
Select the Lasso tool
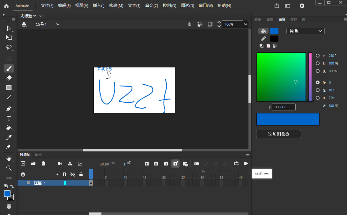tap(9, 48)
